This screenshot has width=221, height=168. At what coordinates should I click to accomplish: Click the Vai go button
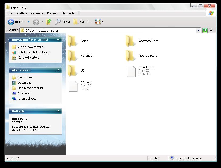(208, 30)
